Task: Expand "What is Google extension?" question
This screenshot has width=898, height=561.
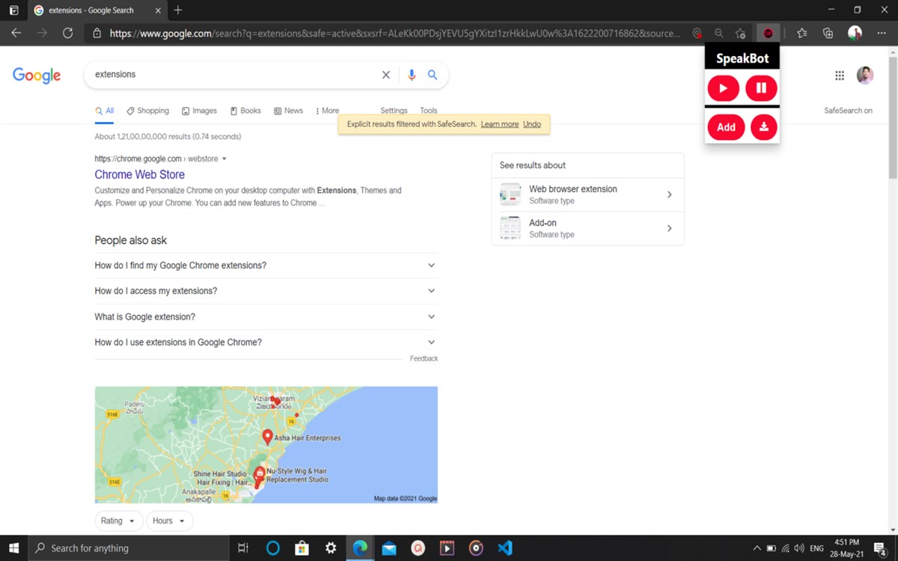Action: point(266,316)
